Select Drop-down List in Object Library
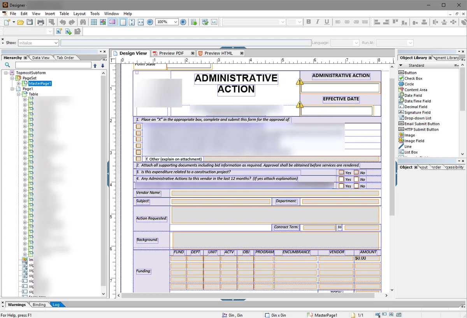Viewport: 467px width, 318px height. point(418,118)
